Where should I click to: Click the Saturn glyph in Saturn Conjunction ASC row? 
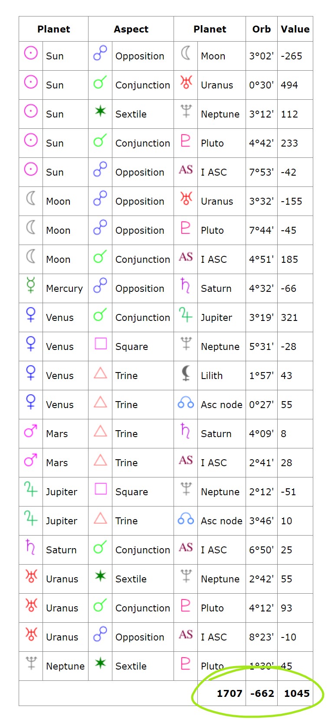pyautogui.click(x=31, y=546)
